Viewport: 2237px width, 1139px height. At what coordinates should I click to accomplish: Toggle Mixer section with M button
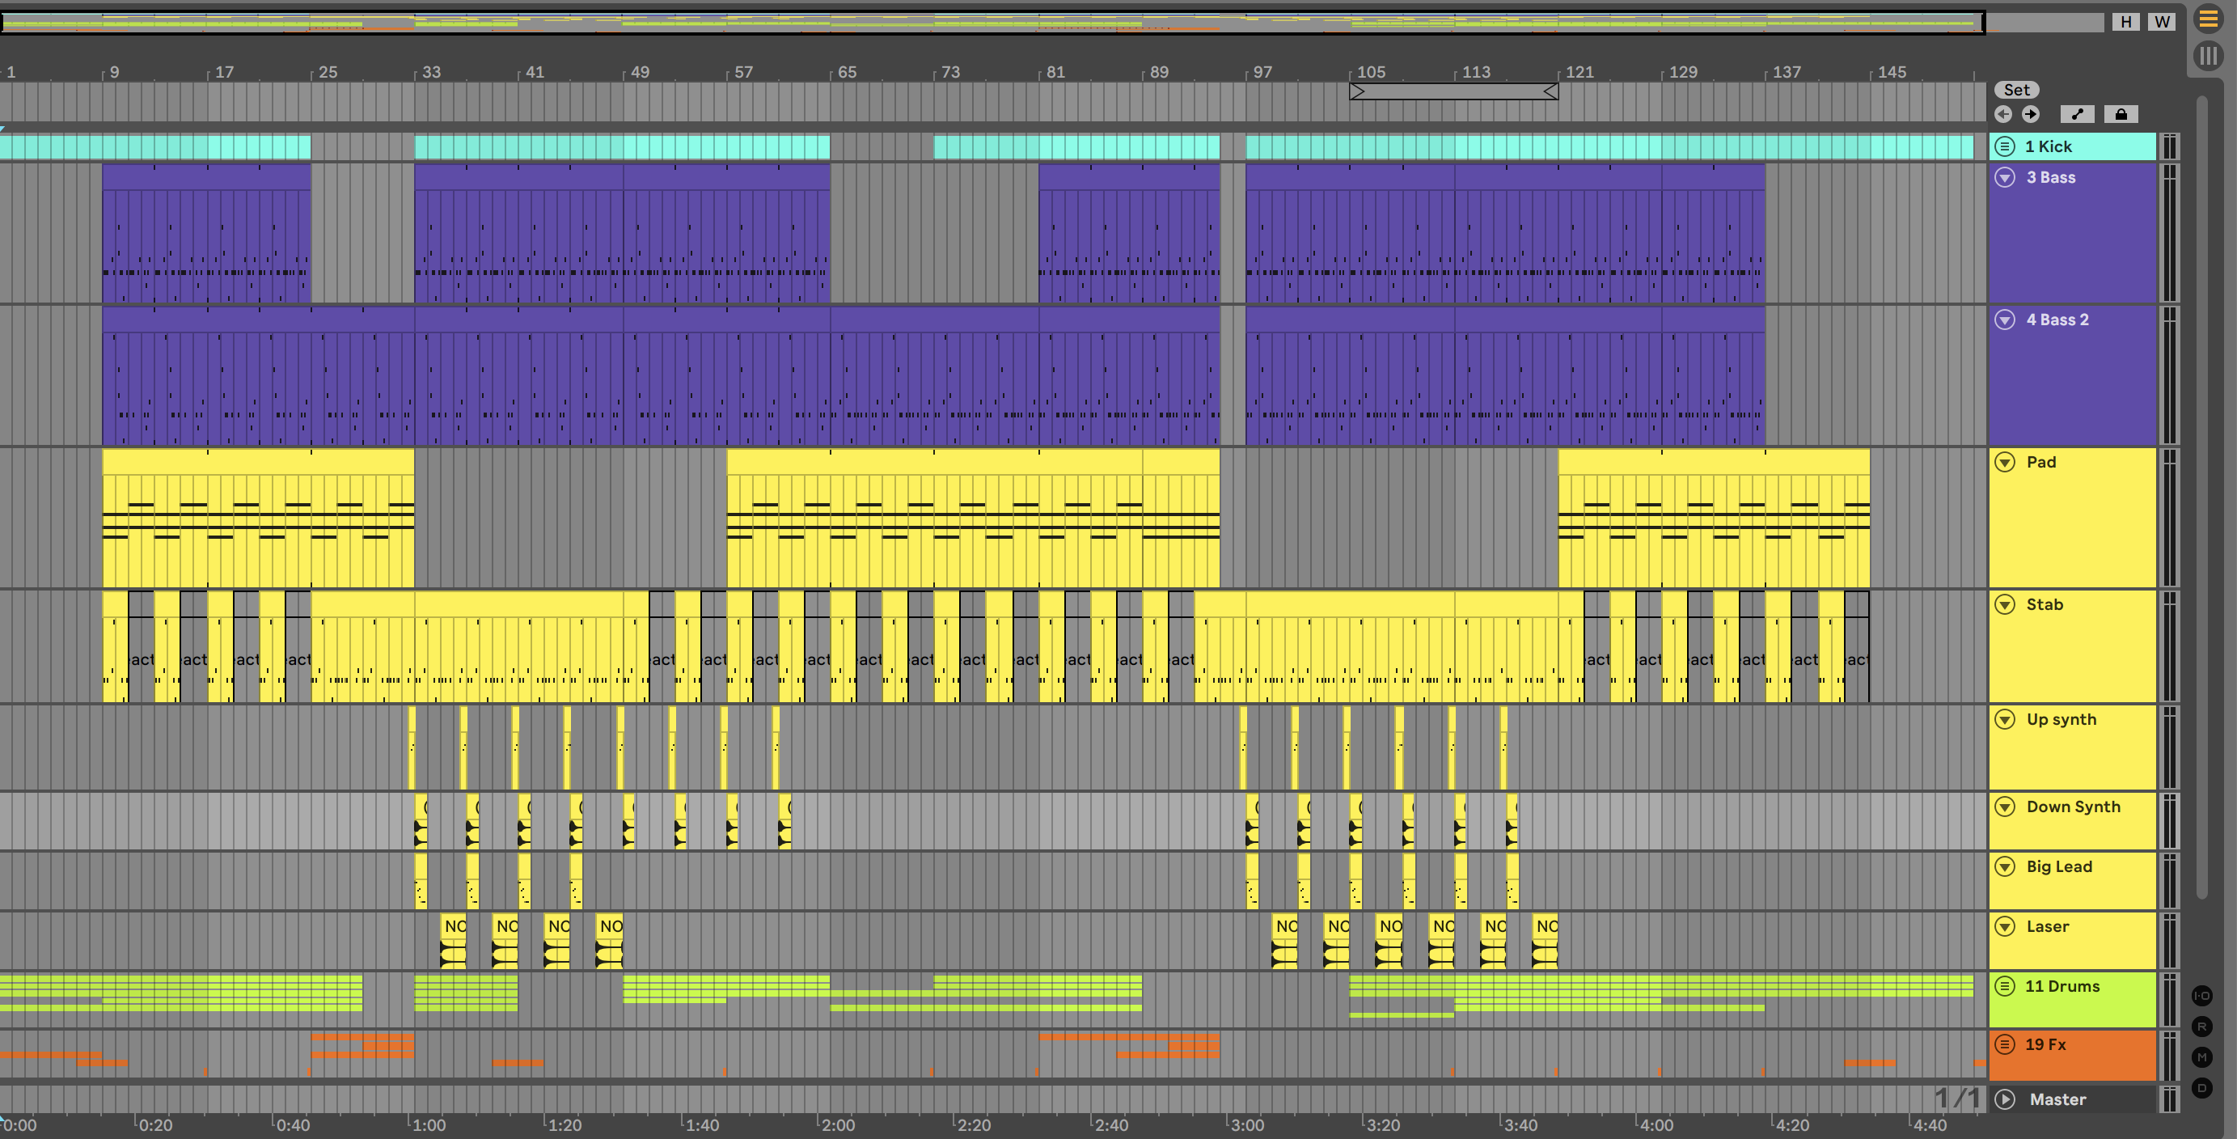coord(2201,1056)
